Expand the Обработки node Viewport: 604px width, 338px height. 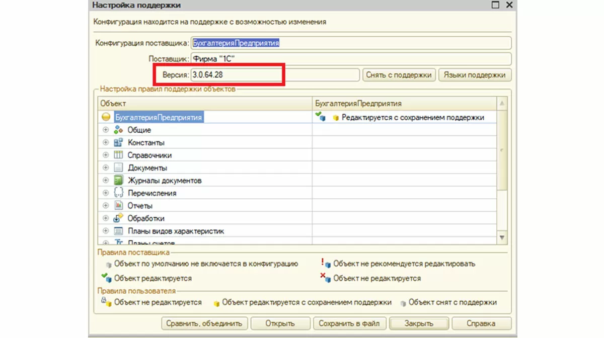[106, 218]
